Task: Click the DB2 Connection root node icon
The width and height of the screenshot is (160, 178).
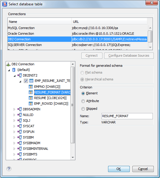Action: click(x=8, y=64)
